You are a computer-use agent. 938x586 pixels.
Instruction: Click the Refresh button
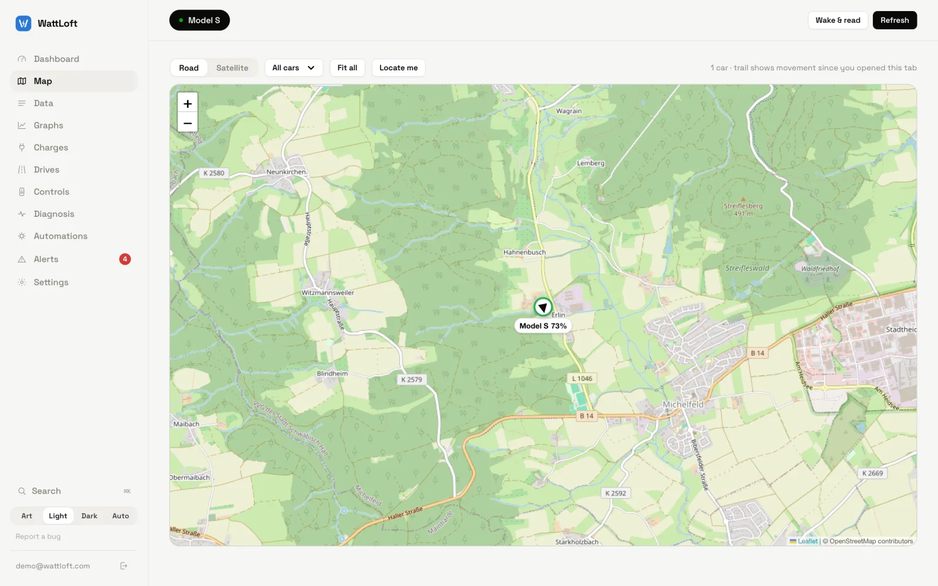895,21
